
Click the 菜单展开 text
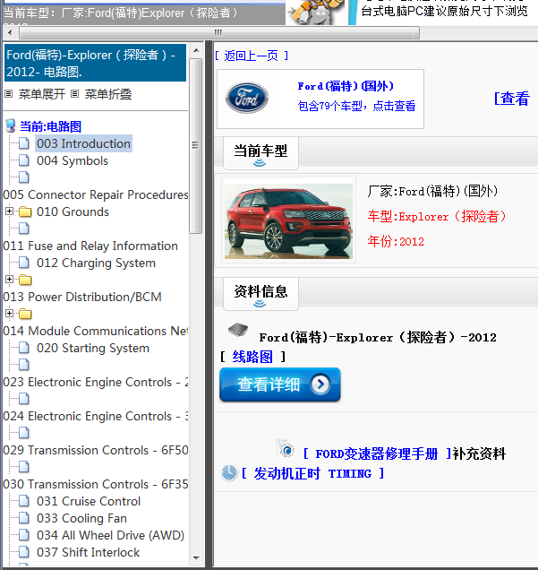click(x=42, y=94)
